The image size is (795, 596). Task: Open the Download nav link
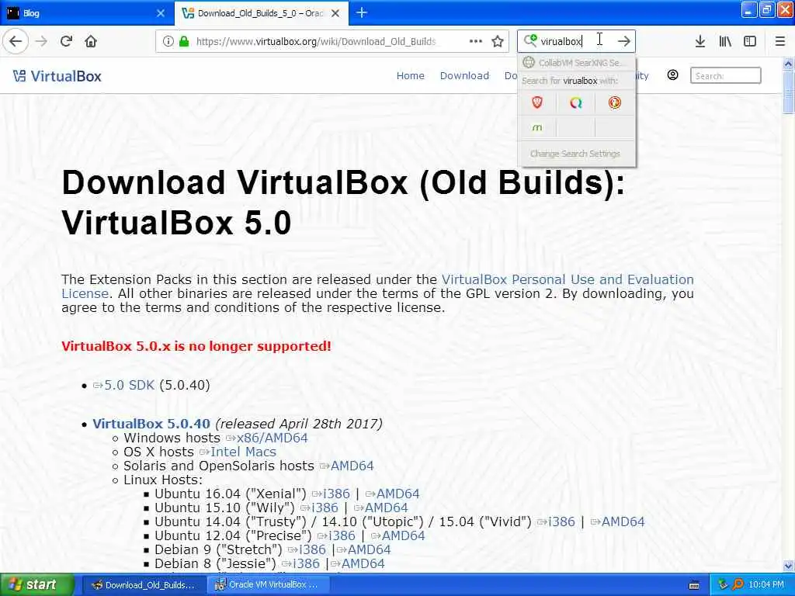tap(464, 75)
